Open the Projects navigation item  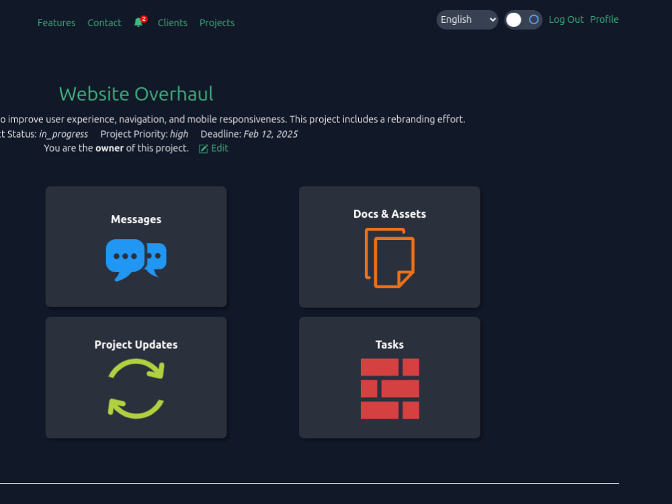click(217, 23)
